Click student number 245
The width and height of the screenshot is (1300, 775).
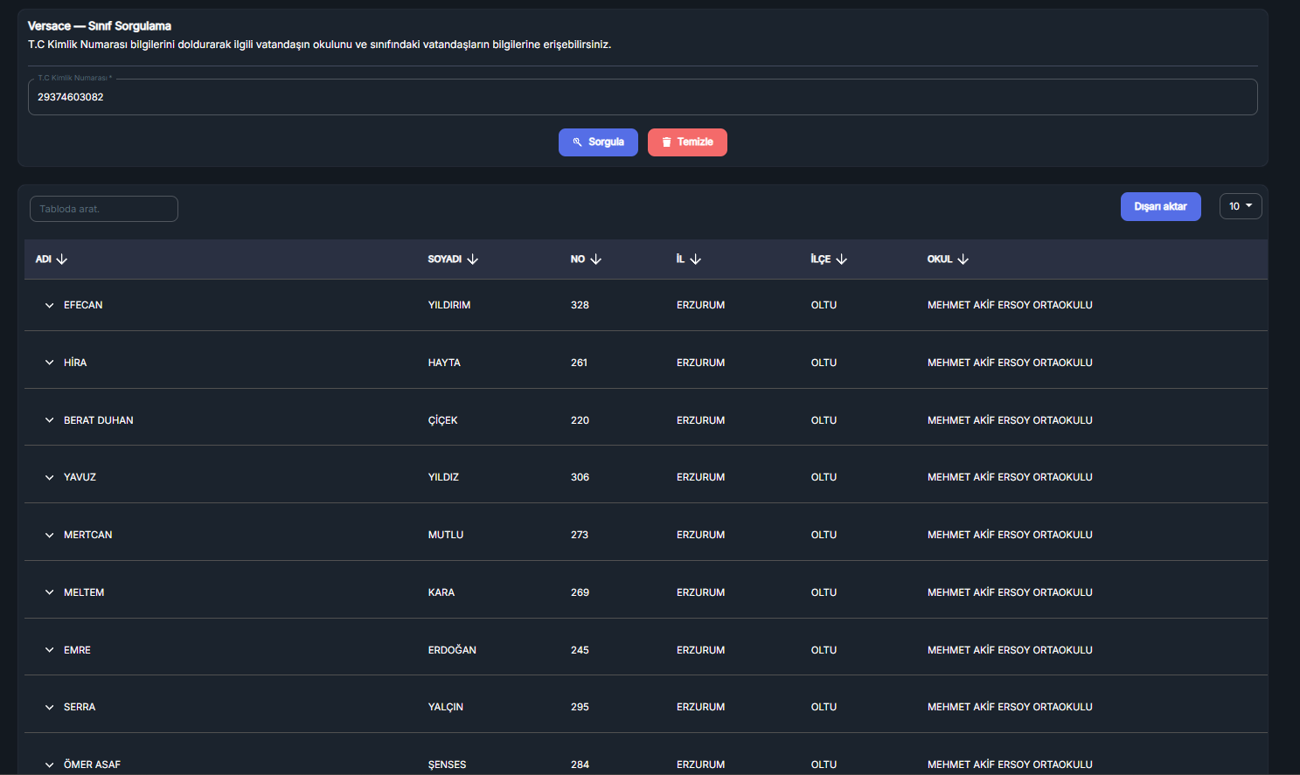pos(580,650)
